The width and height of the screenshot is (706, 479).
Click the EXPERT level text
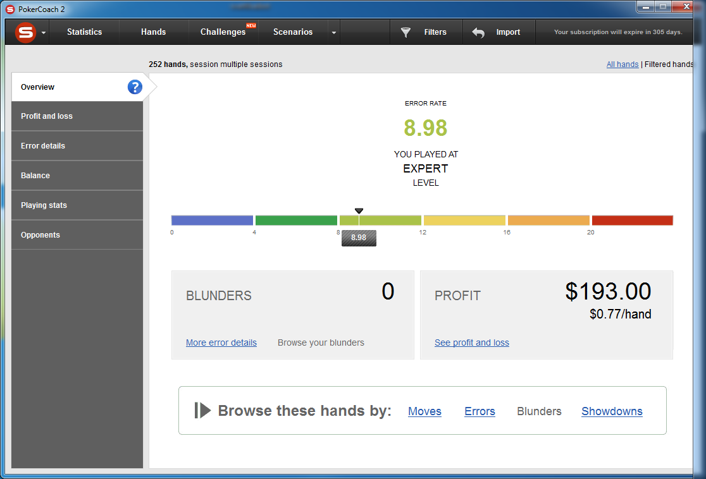point(426,169)
